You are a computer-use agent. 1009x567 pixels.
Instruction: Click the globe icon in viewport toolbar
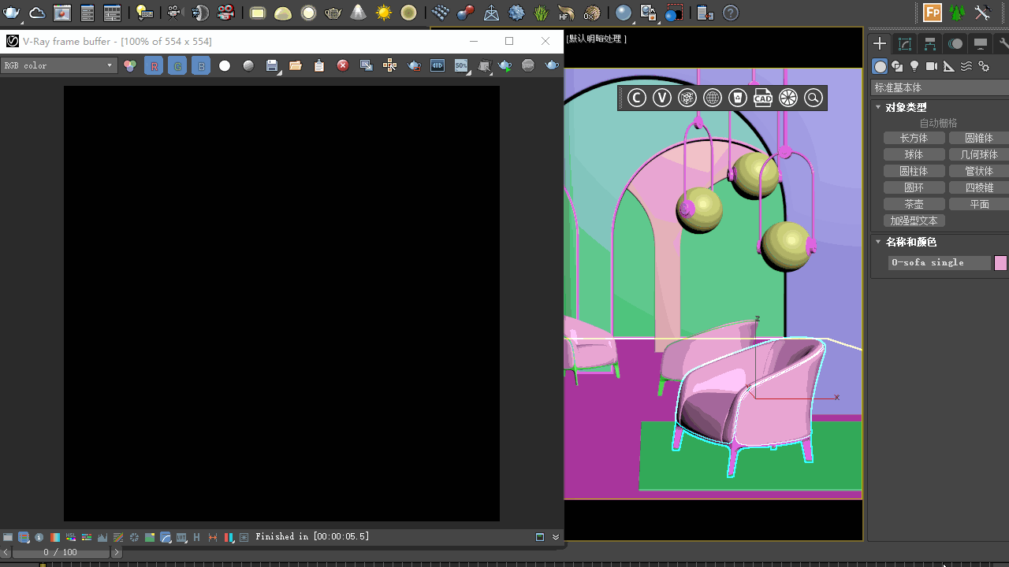tap(713, 98)
